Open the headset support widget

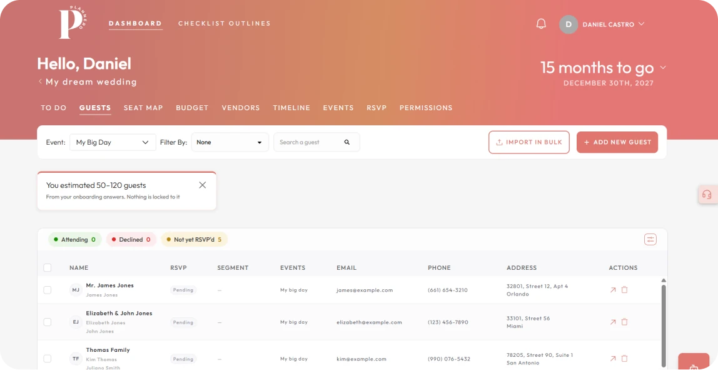(707, 195)
